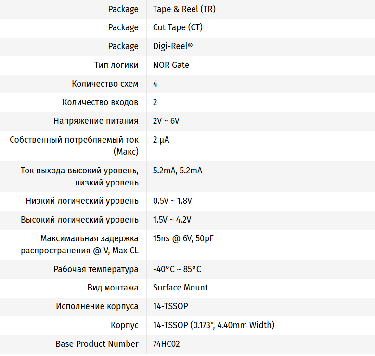Select the "Cut Tape (CT)" package value

click(178, 27)
